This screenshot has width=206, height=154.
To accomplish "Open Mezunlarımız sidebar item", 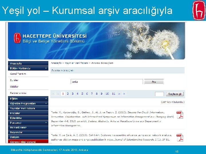I will coord(28,127).
